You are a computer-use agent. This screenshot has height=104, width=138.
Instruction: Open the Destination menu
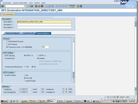pyautogui.click(x=7, y=3)
